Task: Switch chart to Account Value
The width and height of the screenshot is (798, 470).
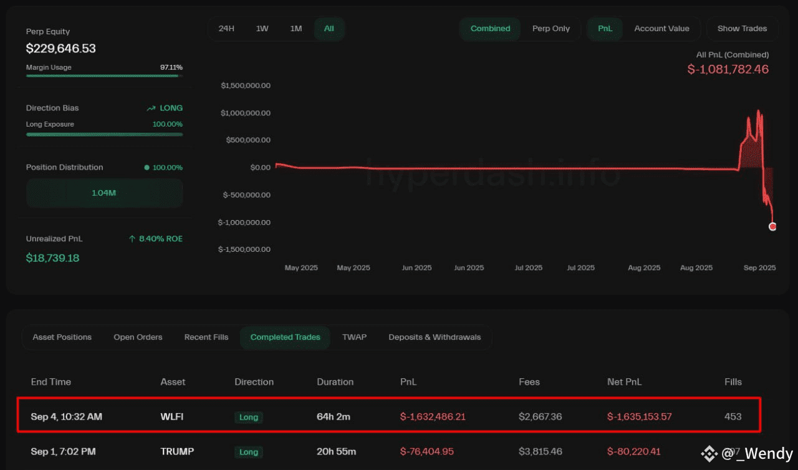Action: point(661,29)
